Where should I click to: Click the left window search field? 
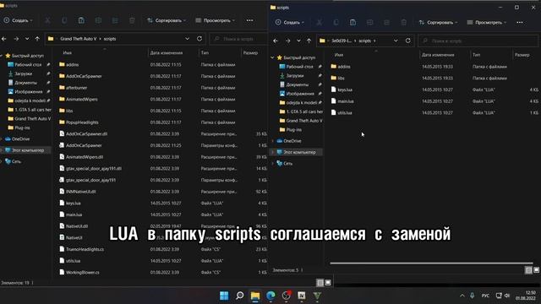tap(238, 39)
